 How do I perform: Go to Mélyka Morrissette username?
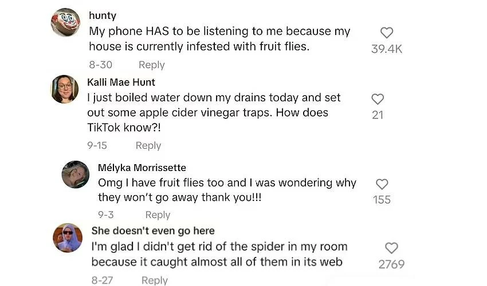coord(142,168)
